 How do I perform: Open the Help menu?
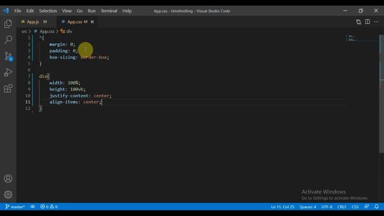point(127,11)
